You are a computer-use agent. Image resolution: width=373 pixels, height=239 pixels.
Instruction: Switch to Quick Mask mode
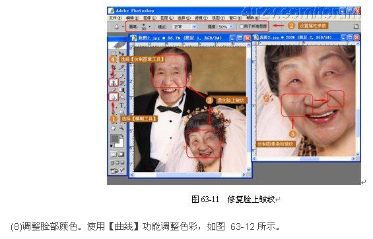121,155
